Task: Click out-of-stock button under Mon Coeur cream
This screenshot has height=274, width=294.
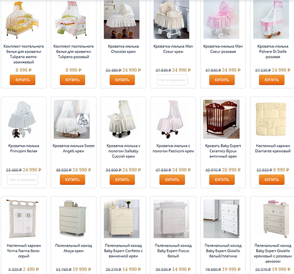Action: (172, 80)
